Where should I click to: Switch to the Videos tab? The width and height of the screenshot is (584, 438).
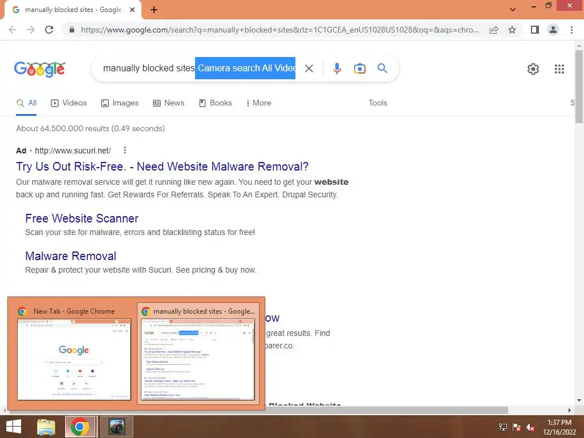click(69, 103)
